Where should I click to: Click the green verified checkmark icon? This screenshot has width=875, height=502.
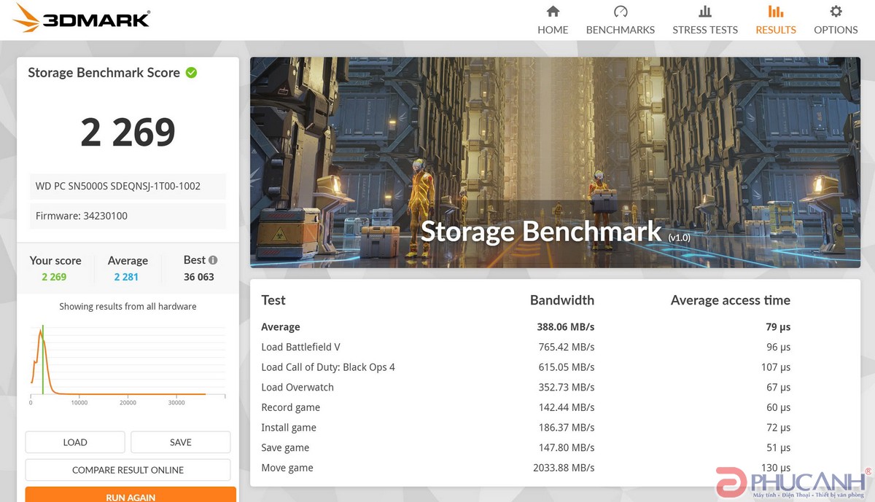[x=191, y=73]
